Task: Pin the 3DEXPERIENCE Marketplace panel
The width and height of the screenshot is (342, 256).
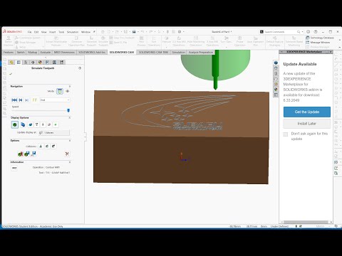Action: tap(331, 52)
